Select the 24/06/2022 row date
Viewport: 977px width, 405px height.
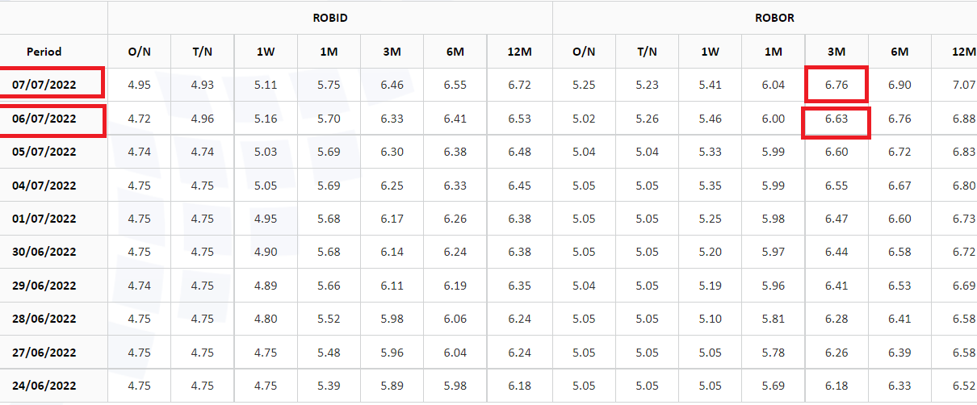(x=44, y=386)
